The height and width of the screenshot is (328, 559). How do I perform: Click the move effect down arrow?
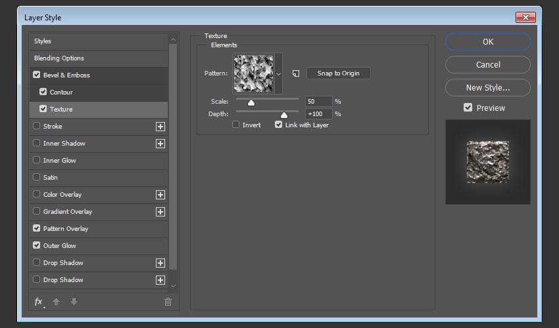click(74, 302)
